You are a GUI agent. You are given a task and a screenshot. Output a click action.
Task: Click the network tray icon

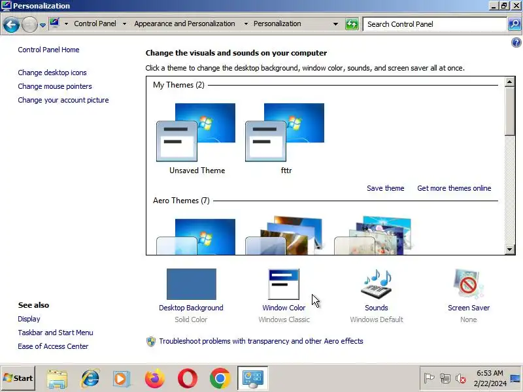click(445, 378)
